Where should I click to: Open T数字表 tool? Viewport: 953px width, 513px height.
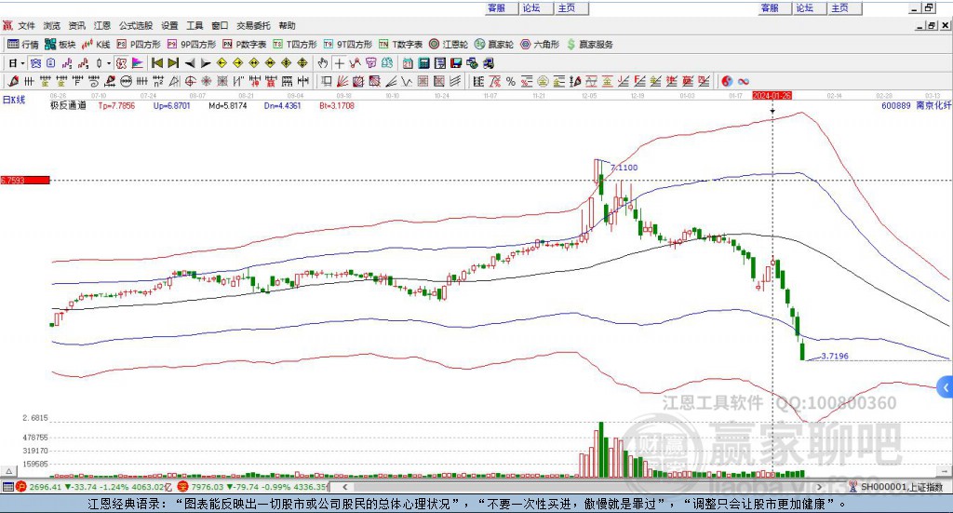400,45
